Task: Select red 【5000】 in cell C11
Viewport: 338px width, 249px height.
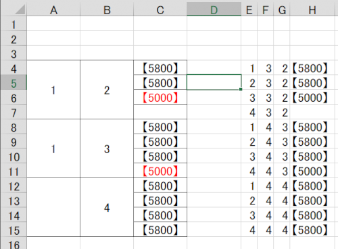Action: click(x=160, y=171)
